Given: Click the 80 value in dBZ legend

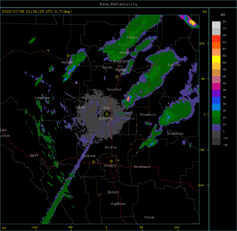Looking at the screenshot, I should point(224,22).
